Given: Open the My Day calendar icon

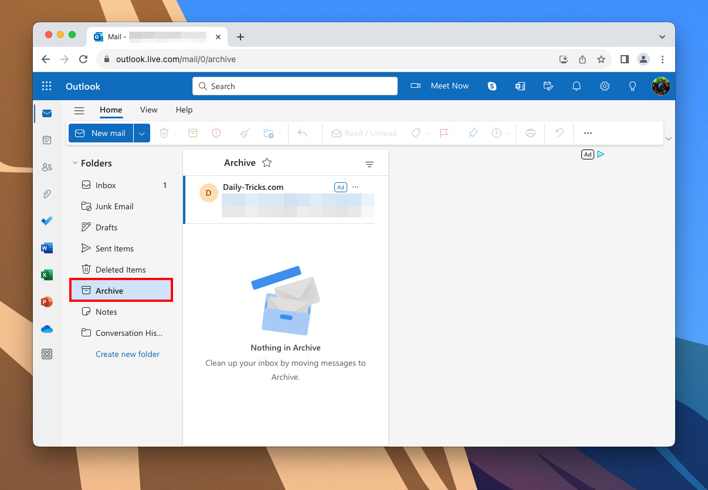Looking at the screenshot, I should tap(548, 86).
